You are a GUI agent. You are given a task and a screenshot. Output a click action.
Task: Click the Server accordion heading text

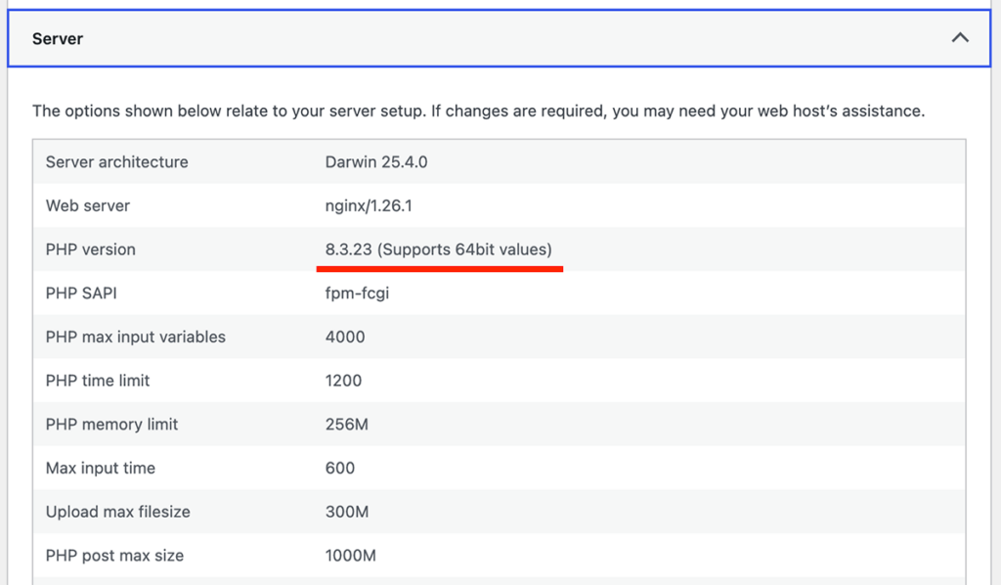pyautogui.click(x=58, y=39)
